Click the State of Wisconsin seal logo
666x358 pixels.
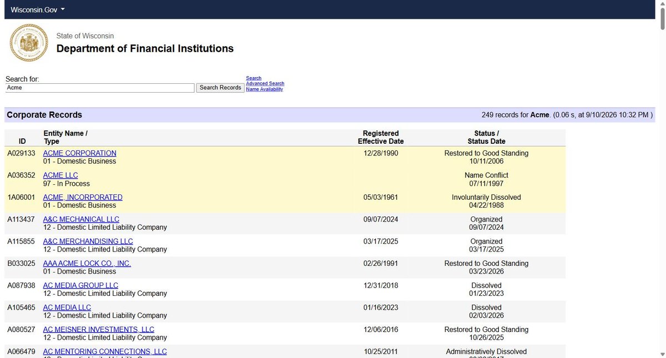tap(29, 43)
